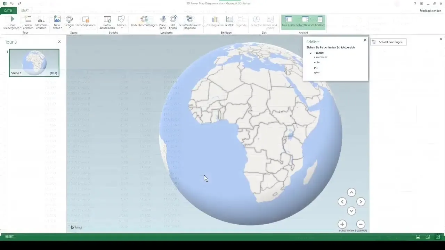Screen dimensions: 445x250
Task: Click the last status bar fullscreen icon
Action: point(438,236)
